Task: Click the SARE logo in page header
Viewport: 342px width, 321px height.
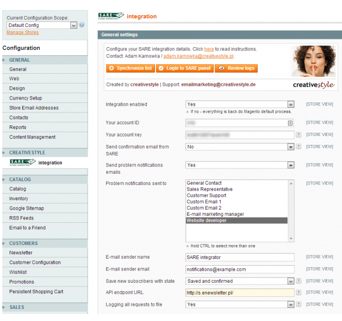Action: point(111,16)
